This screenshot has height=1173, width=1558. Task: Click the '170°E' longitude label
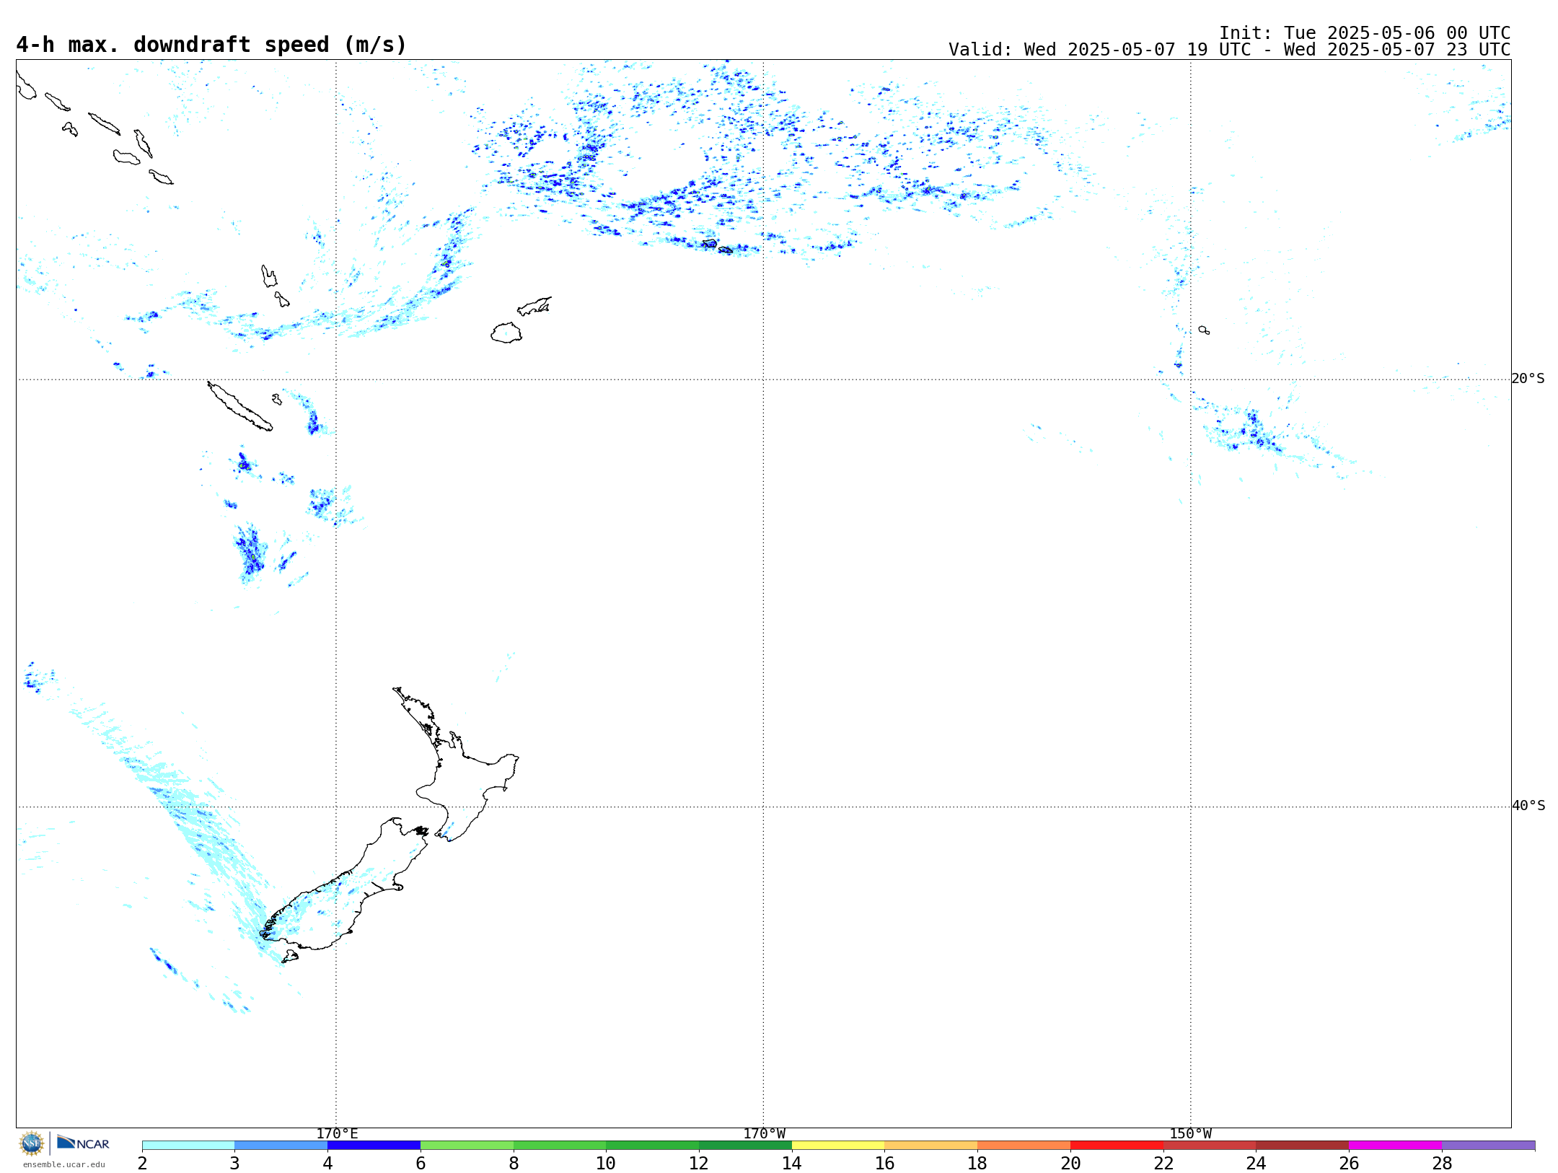[337, 1133]
